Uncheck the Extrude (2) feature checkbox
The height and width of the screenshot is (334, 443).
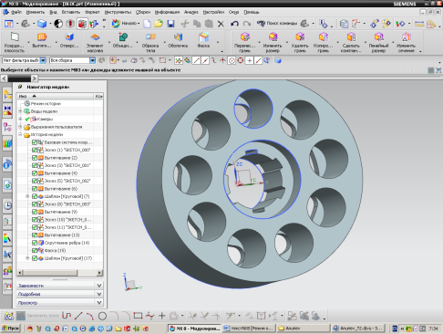(35, 158)
